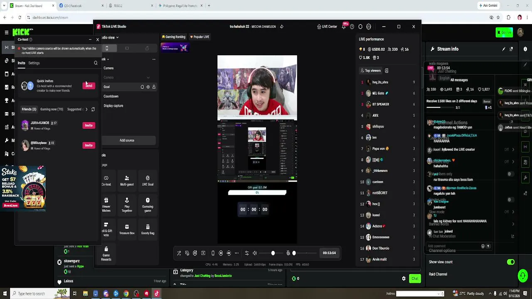
Task: Select the Gaming now (70) tab
Action: pos(52,109)
